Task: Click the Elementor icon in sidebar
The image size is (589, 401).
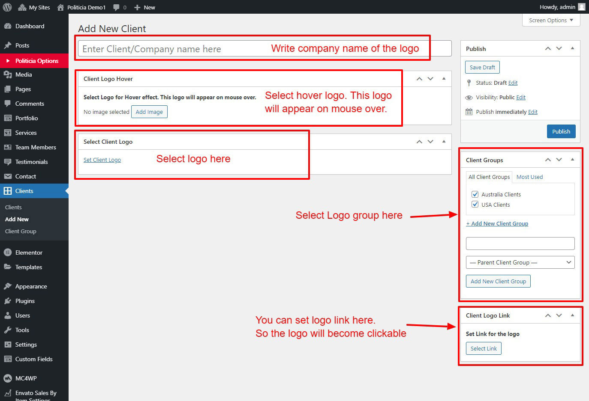Action: click(7, 252)
